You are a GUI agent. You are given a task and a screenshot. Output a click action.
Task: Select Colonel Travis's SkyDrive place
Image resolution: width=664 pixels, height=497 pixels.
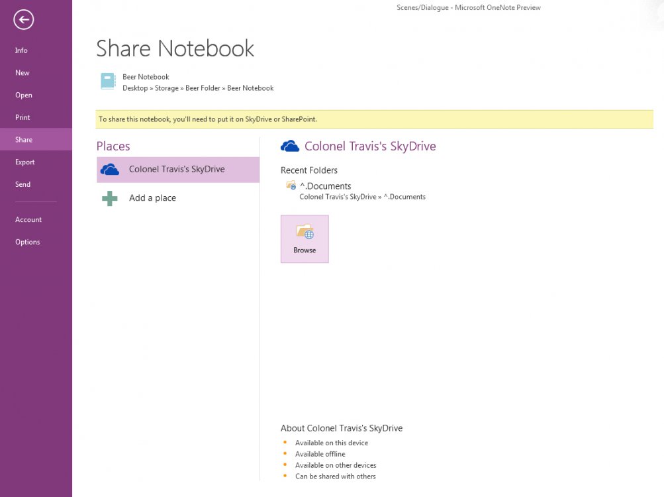(x=178, y=170)
